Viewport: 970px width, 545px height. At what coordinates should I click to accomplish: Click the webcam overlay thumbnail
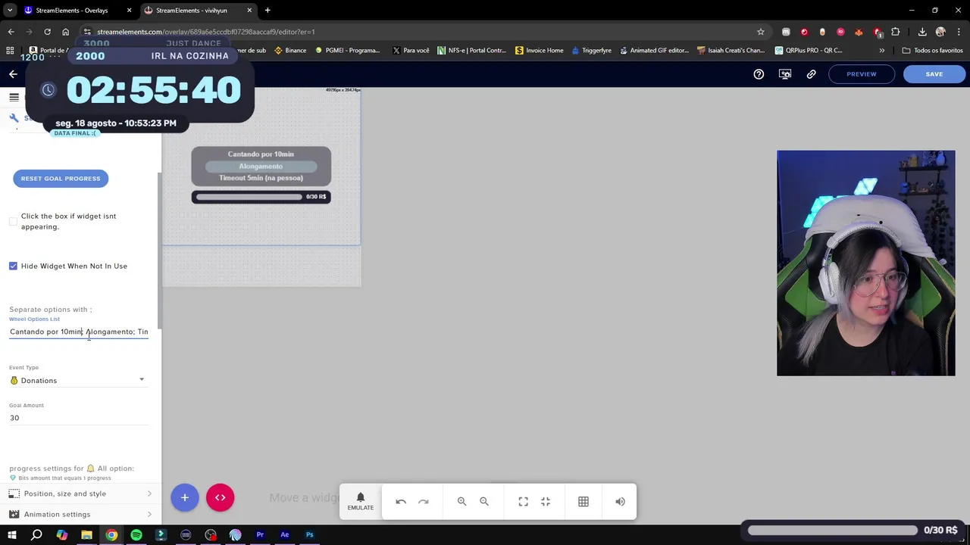pos(866,263)
